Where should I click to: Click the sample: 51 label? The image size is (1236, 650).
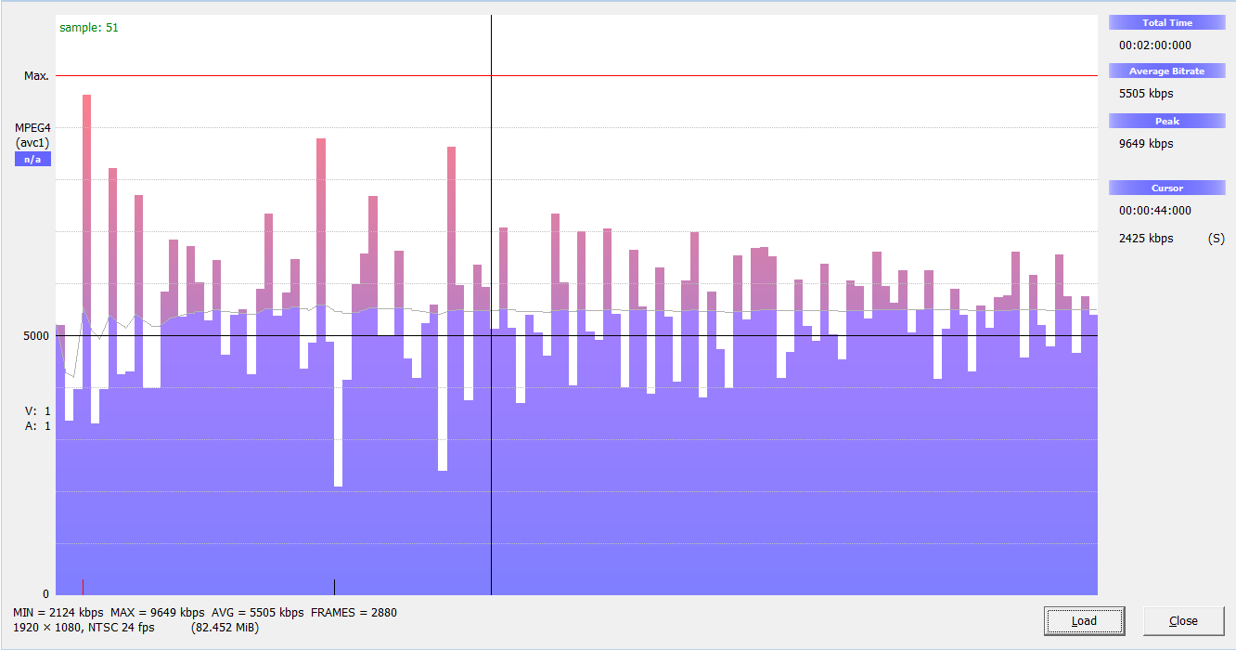point(89,27)
